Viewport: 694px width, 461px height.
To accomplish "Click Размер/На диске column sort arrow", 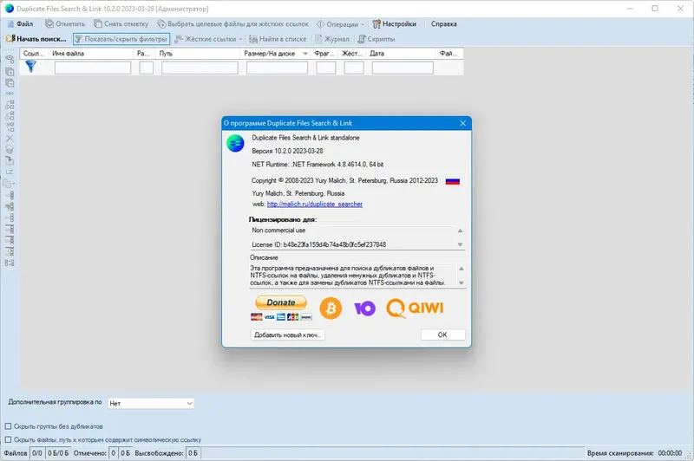I will pyautogui.click(x=305, y=54).
